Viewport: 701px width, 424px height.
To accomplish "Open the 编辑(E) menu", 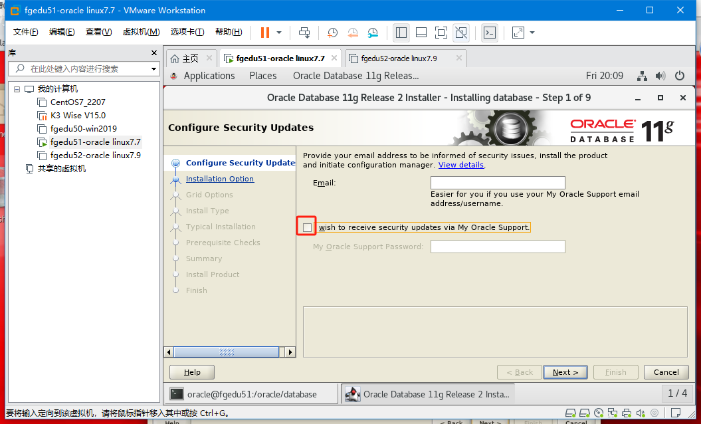I will point(62,32).
